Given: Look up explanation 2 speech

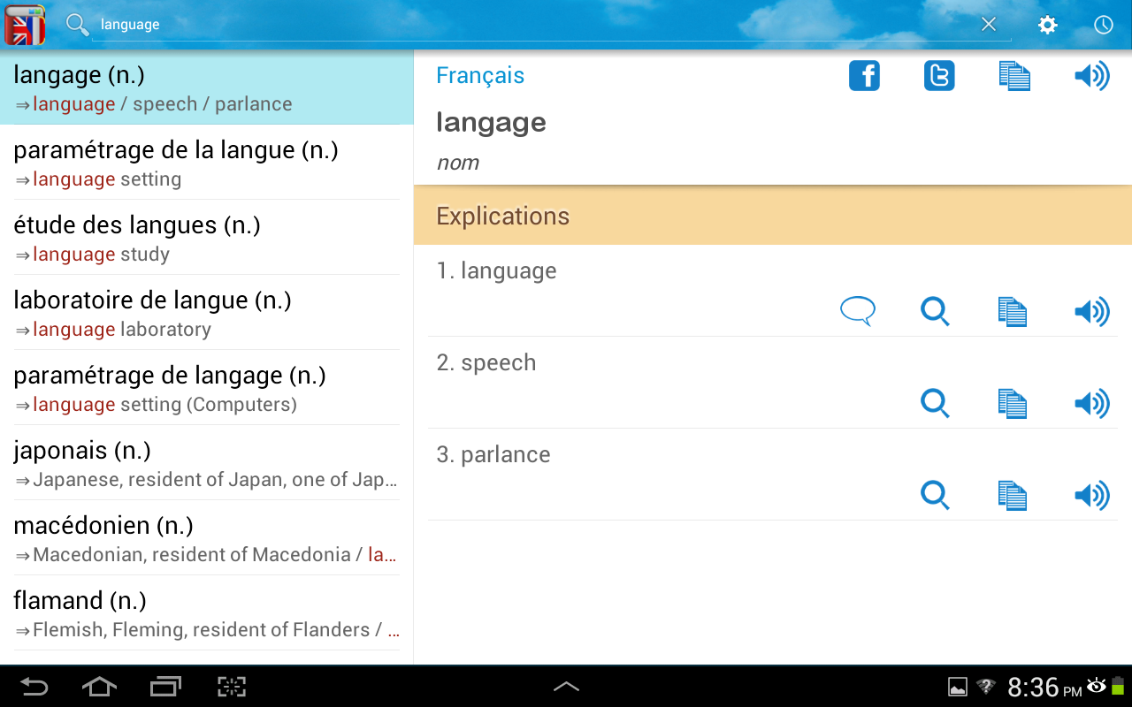Looking at the screenshot, I should coord(935,403).
